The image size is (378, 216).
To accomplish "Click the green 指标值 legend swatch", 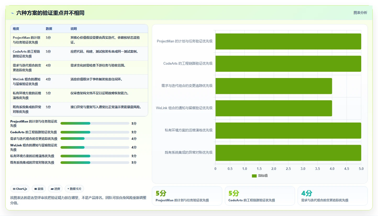I will pos(254,176).
